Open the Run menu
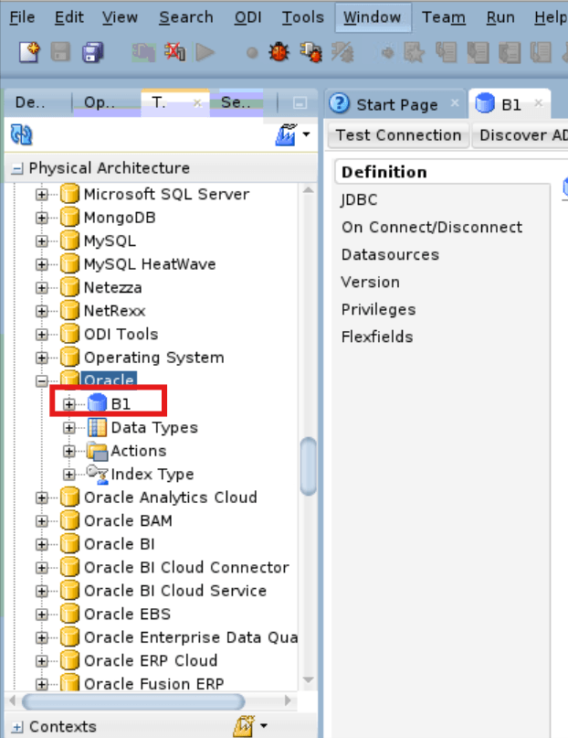 point(500,17)
